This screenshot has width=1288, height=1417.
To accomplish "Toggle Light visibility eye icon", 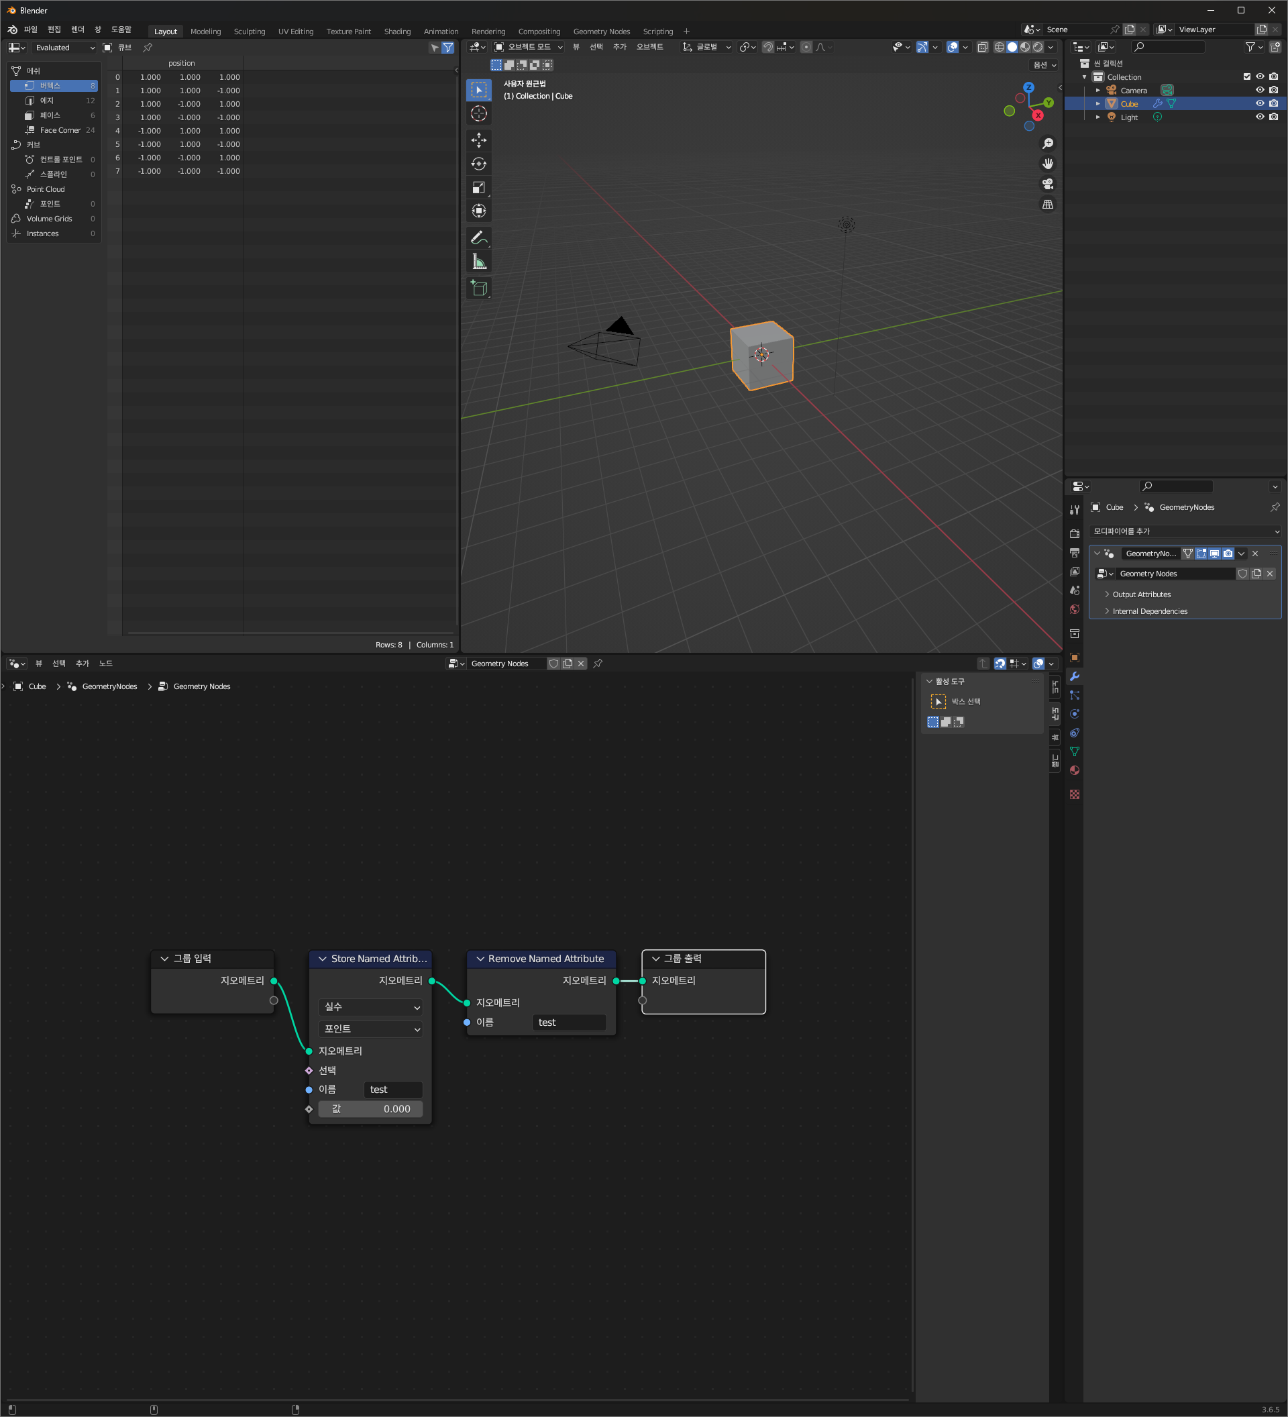I will click(1260, 117).
